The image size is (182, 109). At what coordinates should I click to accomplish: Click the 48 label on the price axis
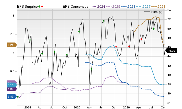pos(169,38)
